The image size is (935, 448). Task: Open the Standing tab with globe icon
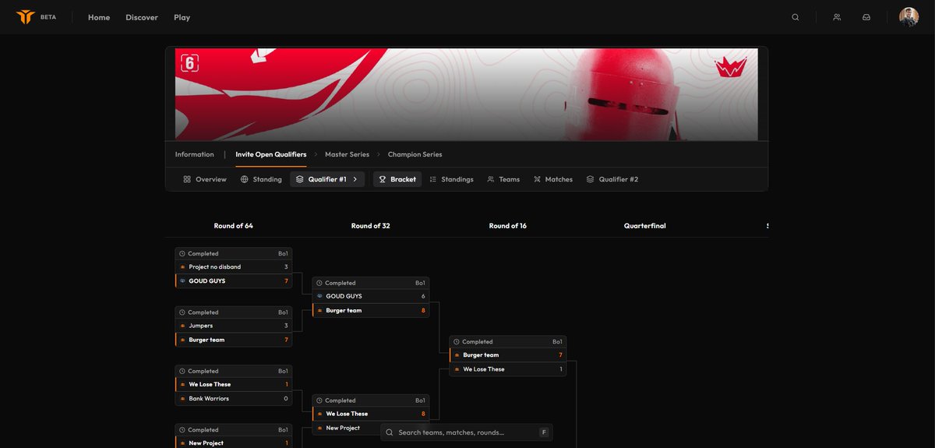coord(261,179)
